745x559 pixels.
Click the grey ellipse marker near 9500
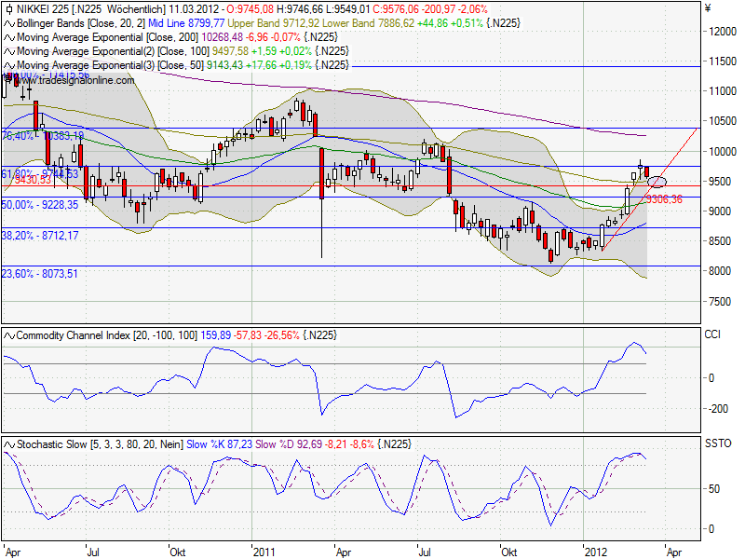click(657, 182)
